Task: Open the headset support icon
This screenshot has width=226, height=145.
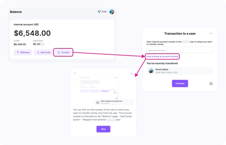Action: [x=211, y=83]
